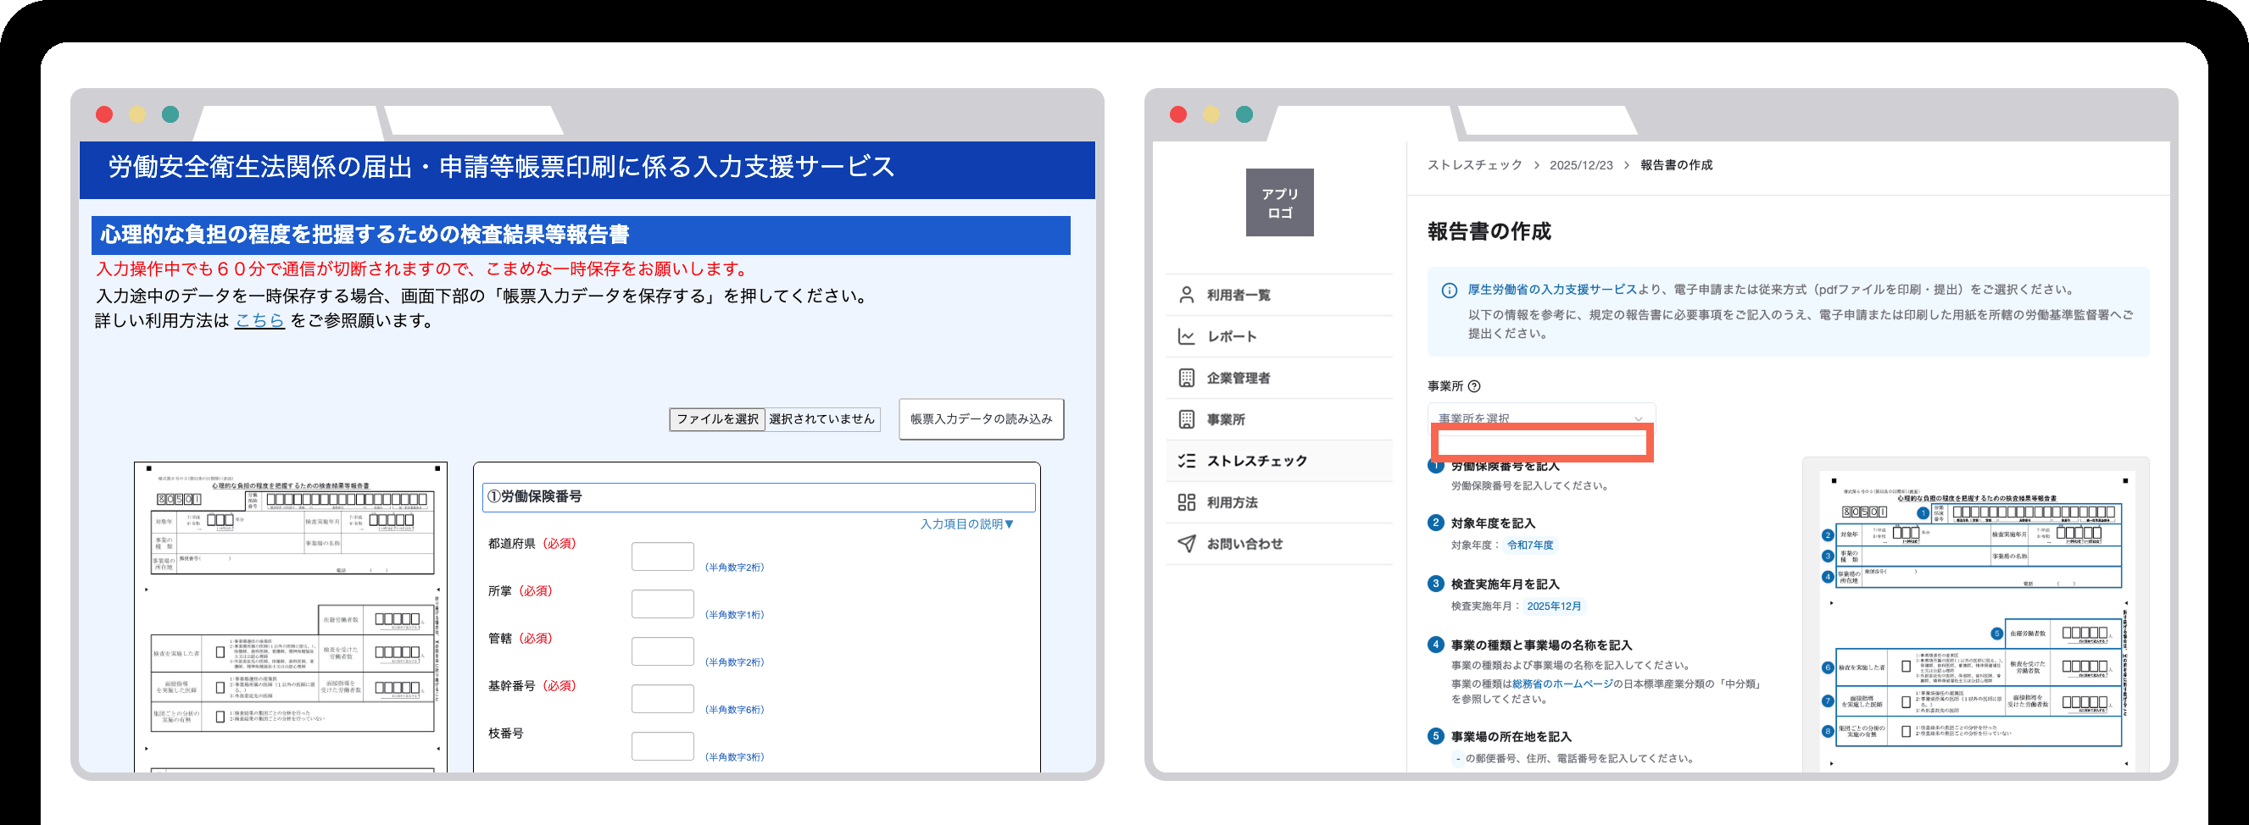Open 総務省のホームページ link

coord(1561,684)
